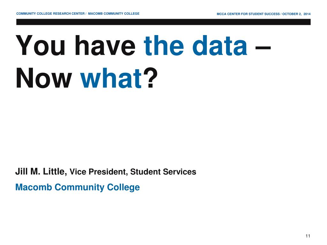Click 'College' in the large blue bottom line

pyautogui.click(x=123, y=188)
